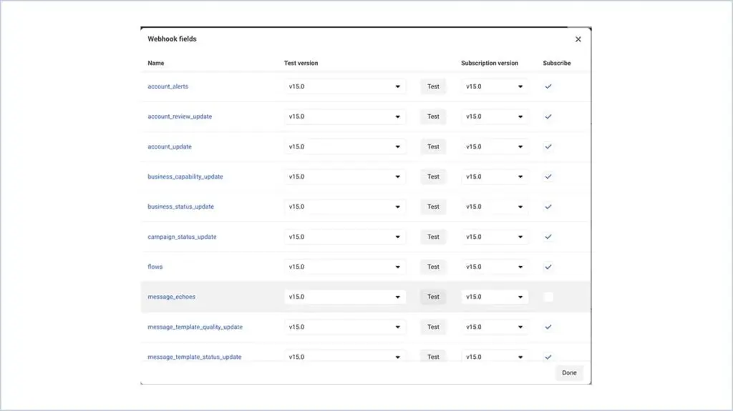Screen dimensions: 733x411
Task: Open the message_template_quality_update field link
Action: point(195,327)
